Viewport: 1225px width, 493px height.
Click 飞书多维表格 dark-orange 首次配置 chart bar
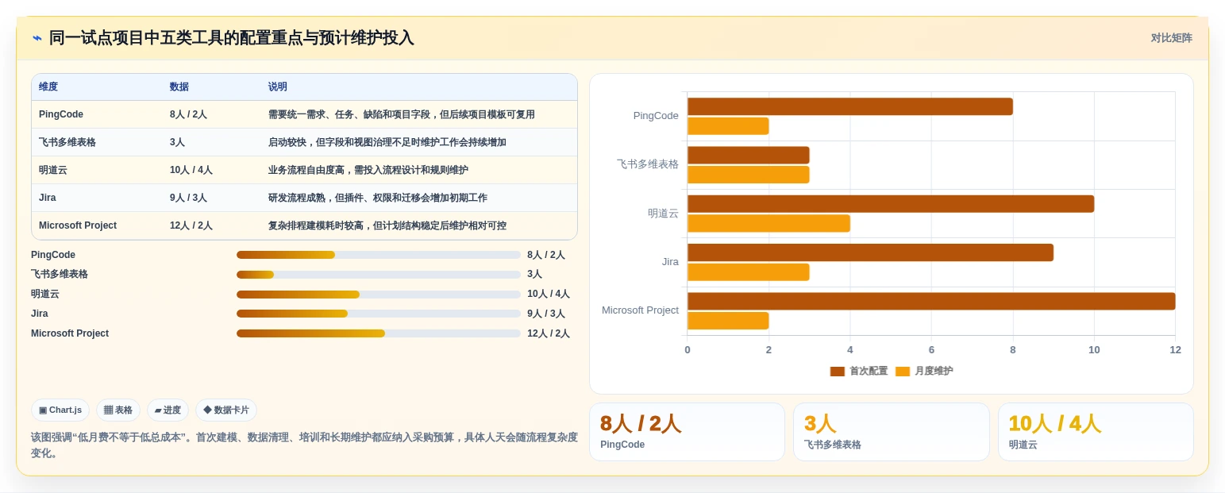click(749, 155)
